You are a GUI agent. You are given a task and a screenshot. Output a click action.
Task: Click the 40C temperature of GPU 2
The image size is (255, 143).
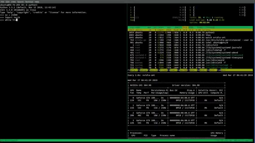tap(139, 115)
